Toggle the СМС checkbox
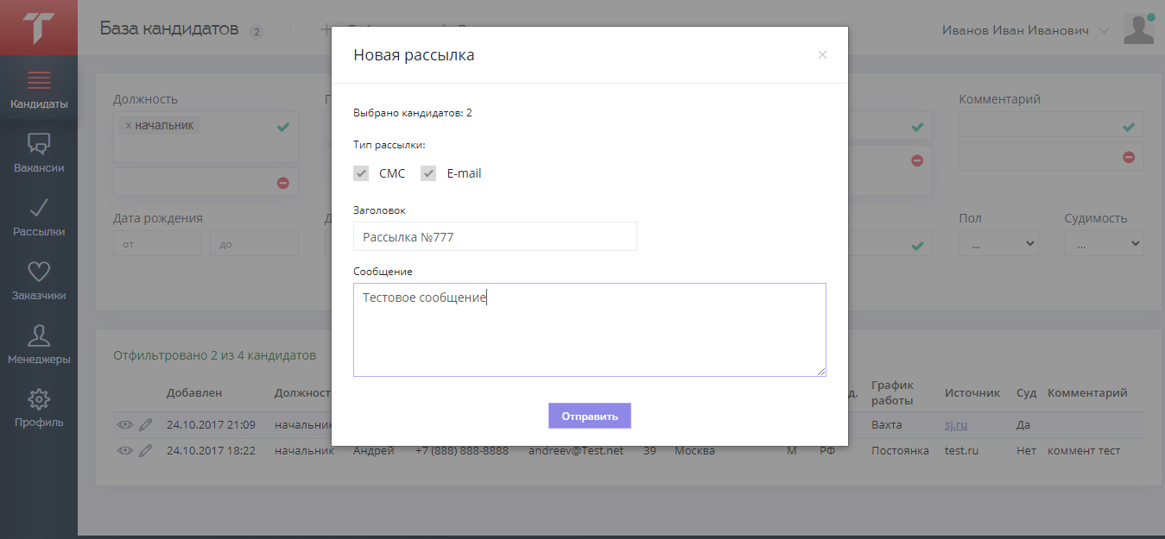This screenshot has height=539, width=1165. [361, 173]
